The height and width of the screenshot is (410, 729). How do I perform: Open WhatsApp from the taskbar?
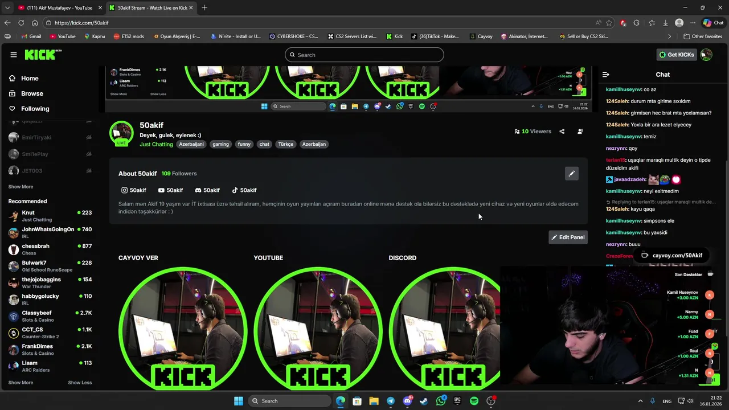click(x=441, y=401)
